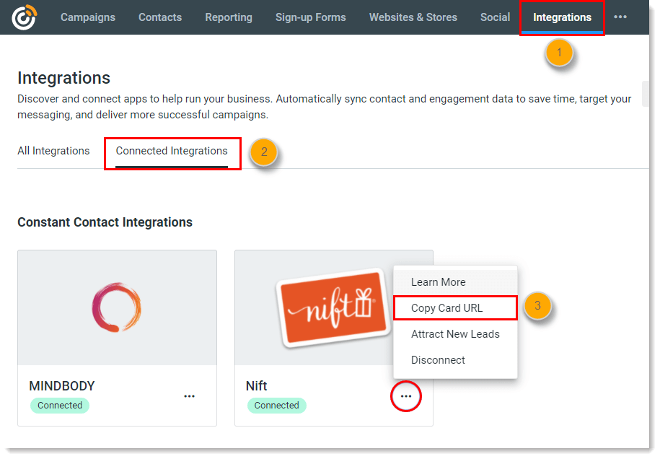
Task: Open the MINDBODY card options ellipsis
Action: point(190,396)
